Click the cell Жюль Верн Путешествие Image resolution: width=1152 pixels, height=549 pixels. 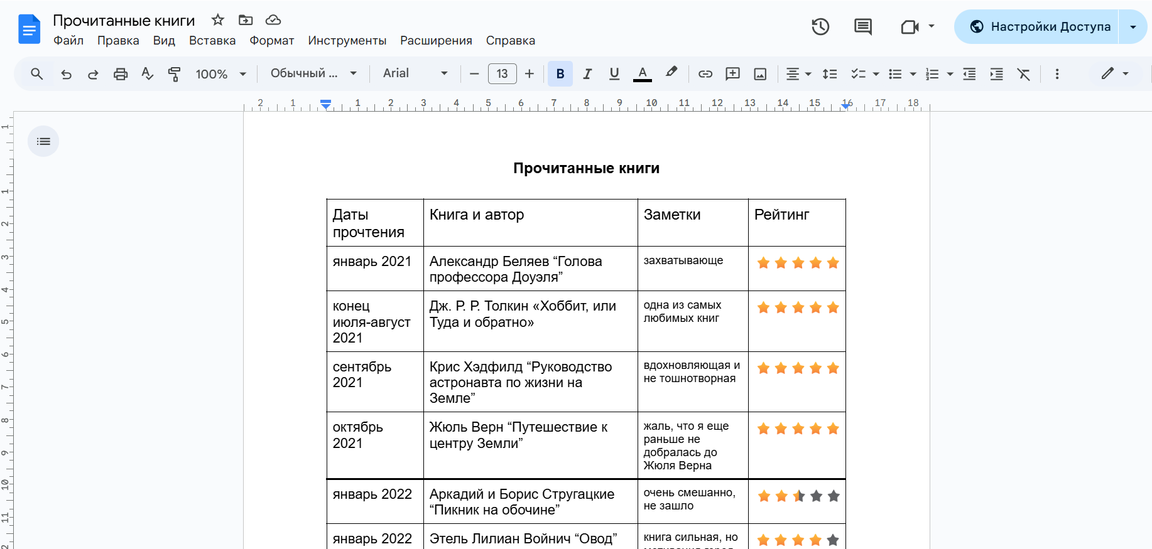(x=530, y=445)
